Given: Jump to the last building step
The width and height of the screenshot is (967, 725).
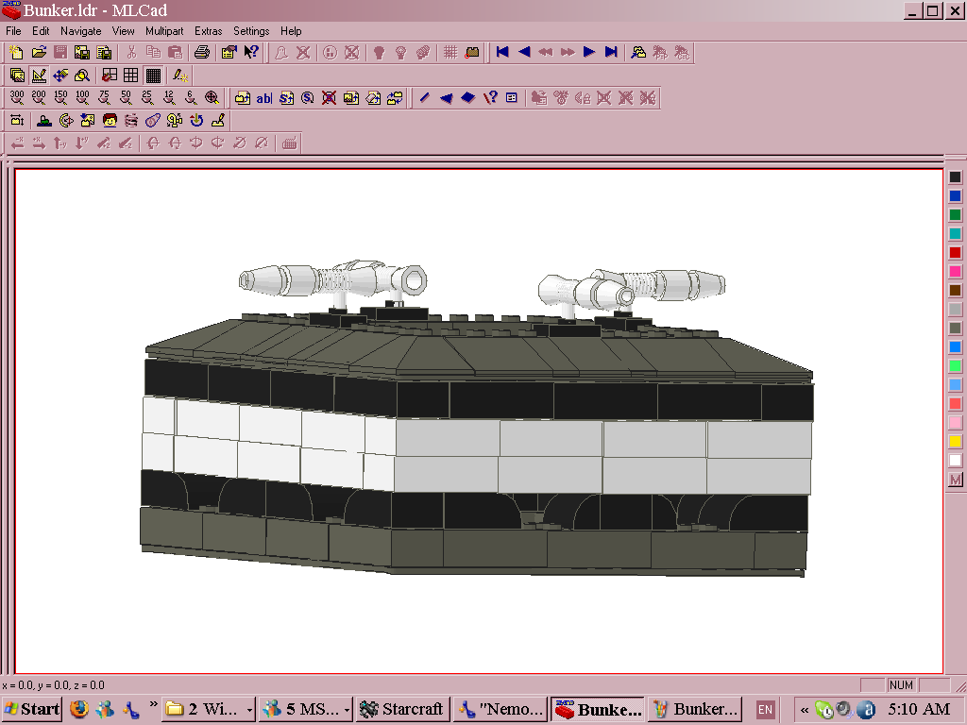Looking at the screenshot, I should click(x=611, y=53).
